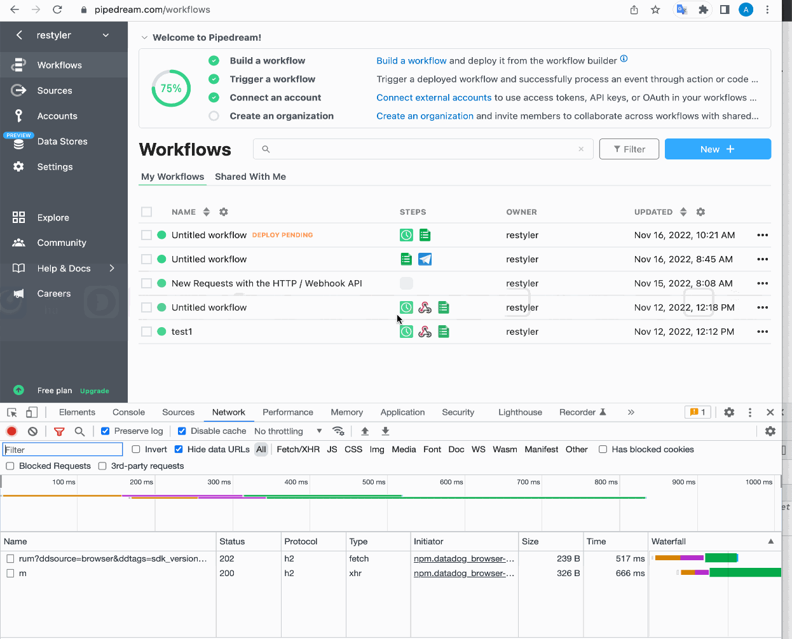Open the Application DevTools tab
792x639 pixels.
pyautogui.click(x=402, y=412)
